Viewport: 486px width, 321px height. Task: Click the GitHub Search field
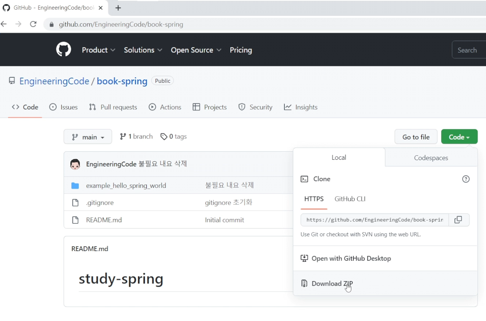[469, 50]
